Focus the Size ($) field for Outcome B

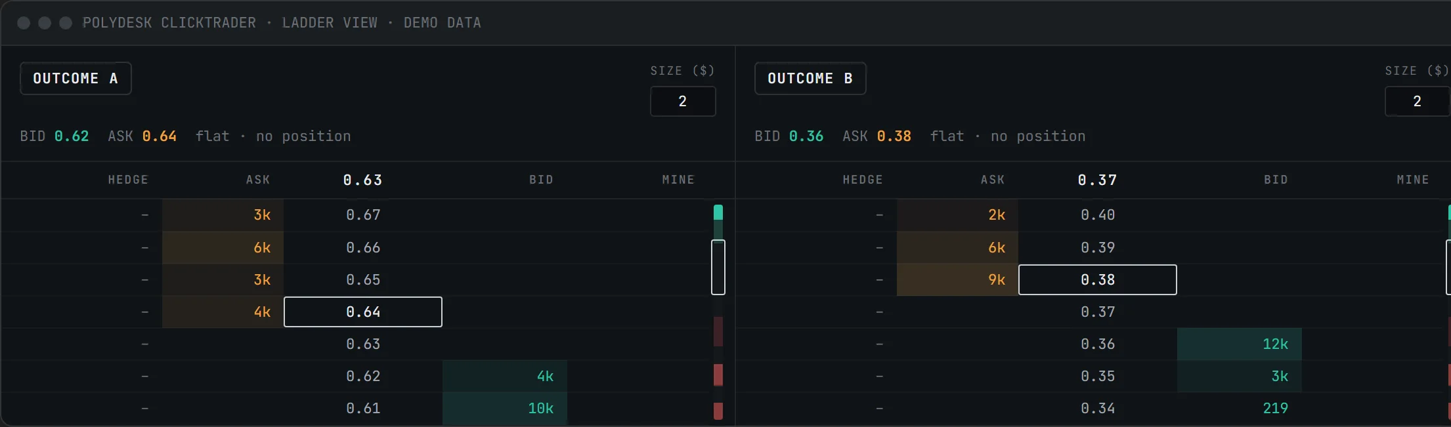pyautogui.click(x=1418, y=101)
